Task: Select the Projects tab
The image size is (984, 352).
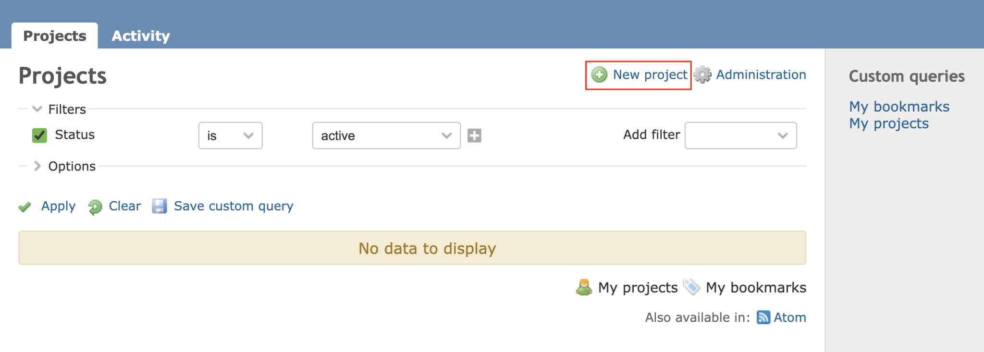Action: [x=54, y=35]
